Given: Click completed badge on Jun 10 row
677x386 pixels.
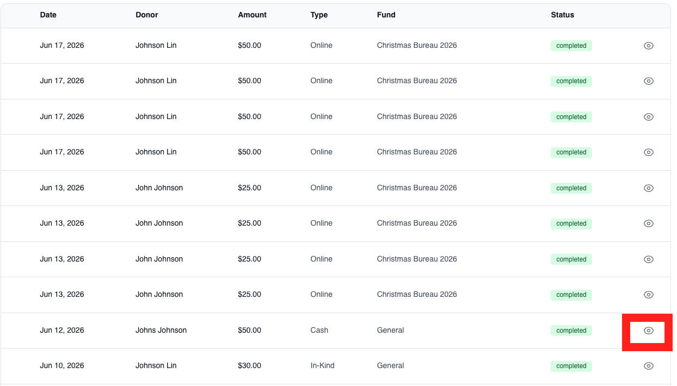Looking at the screenshot, I should tap(571, 366).
